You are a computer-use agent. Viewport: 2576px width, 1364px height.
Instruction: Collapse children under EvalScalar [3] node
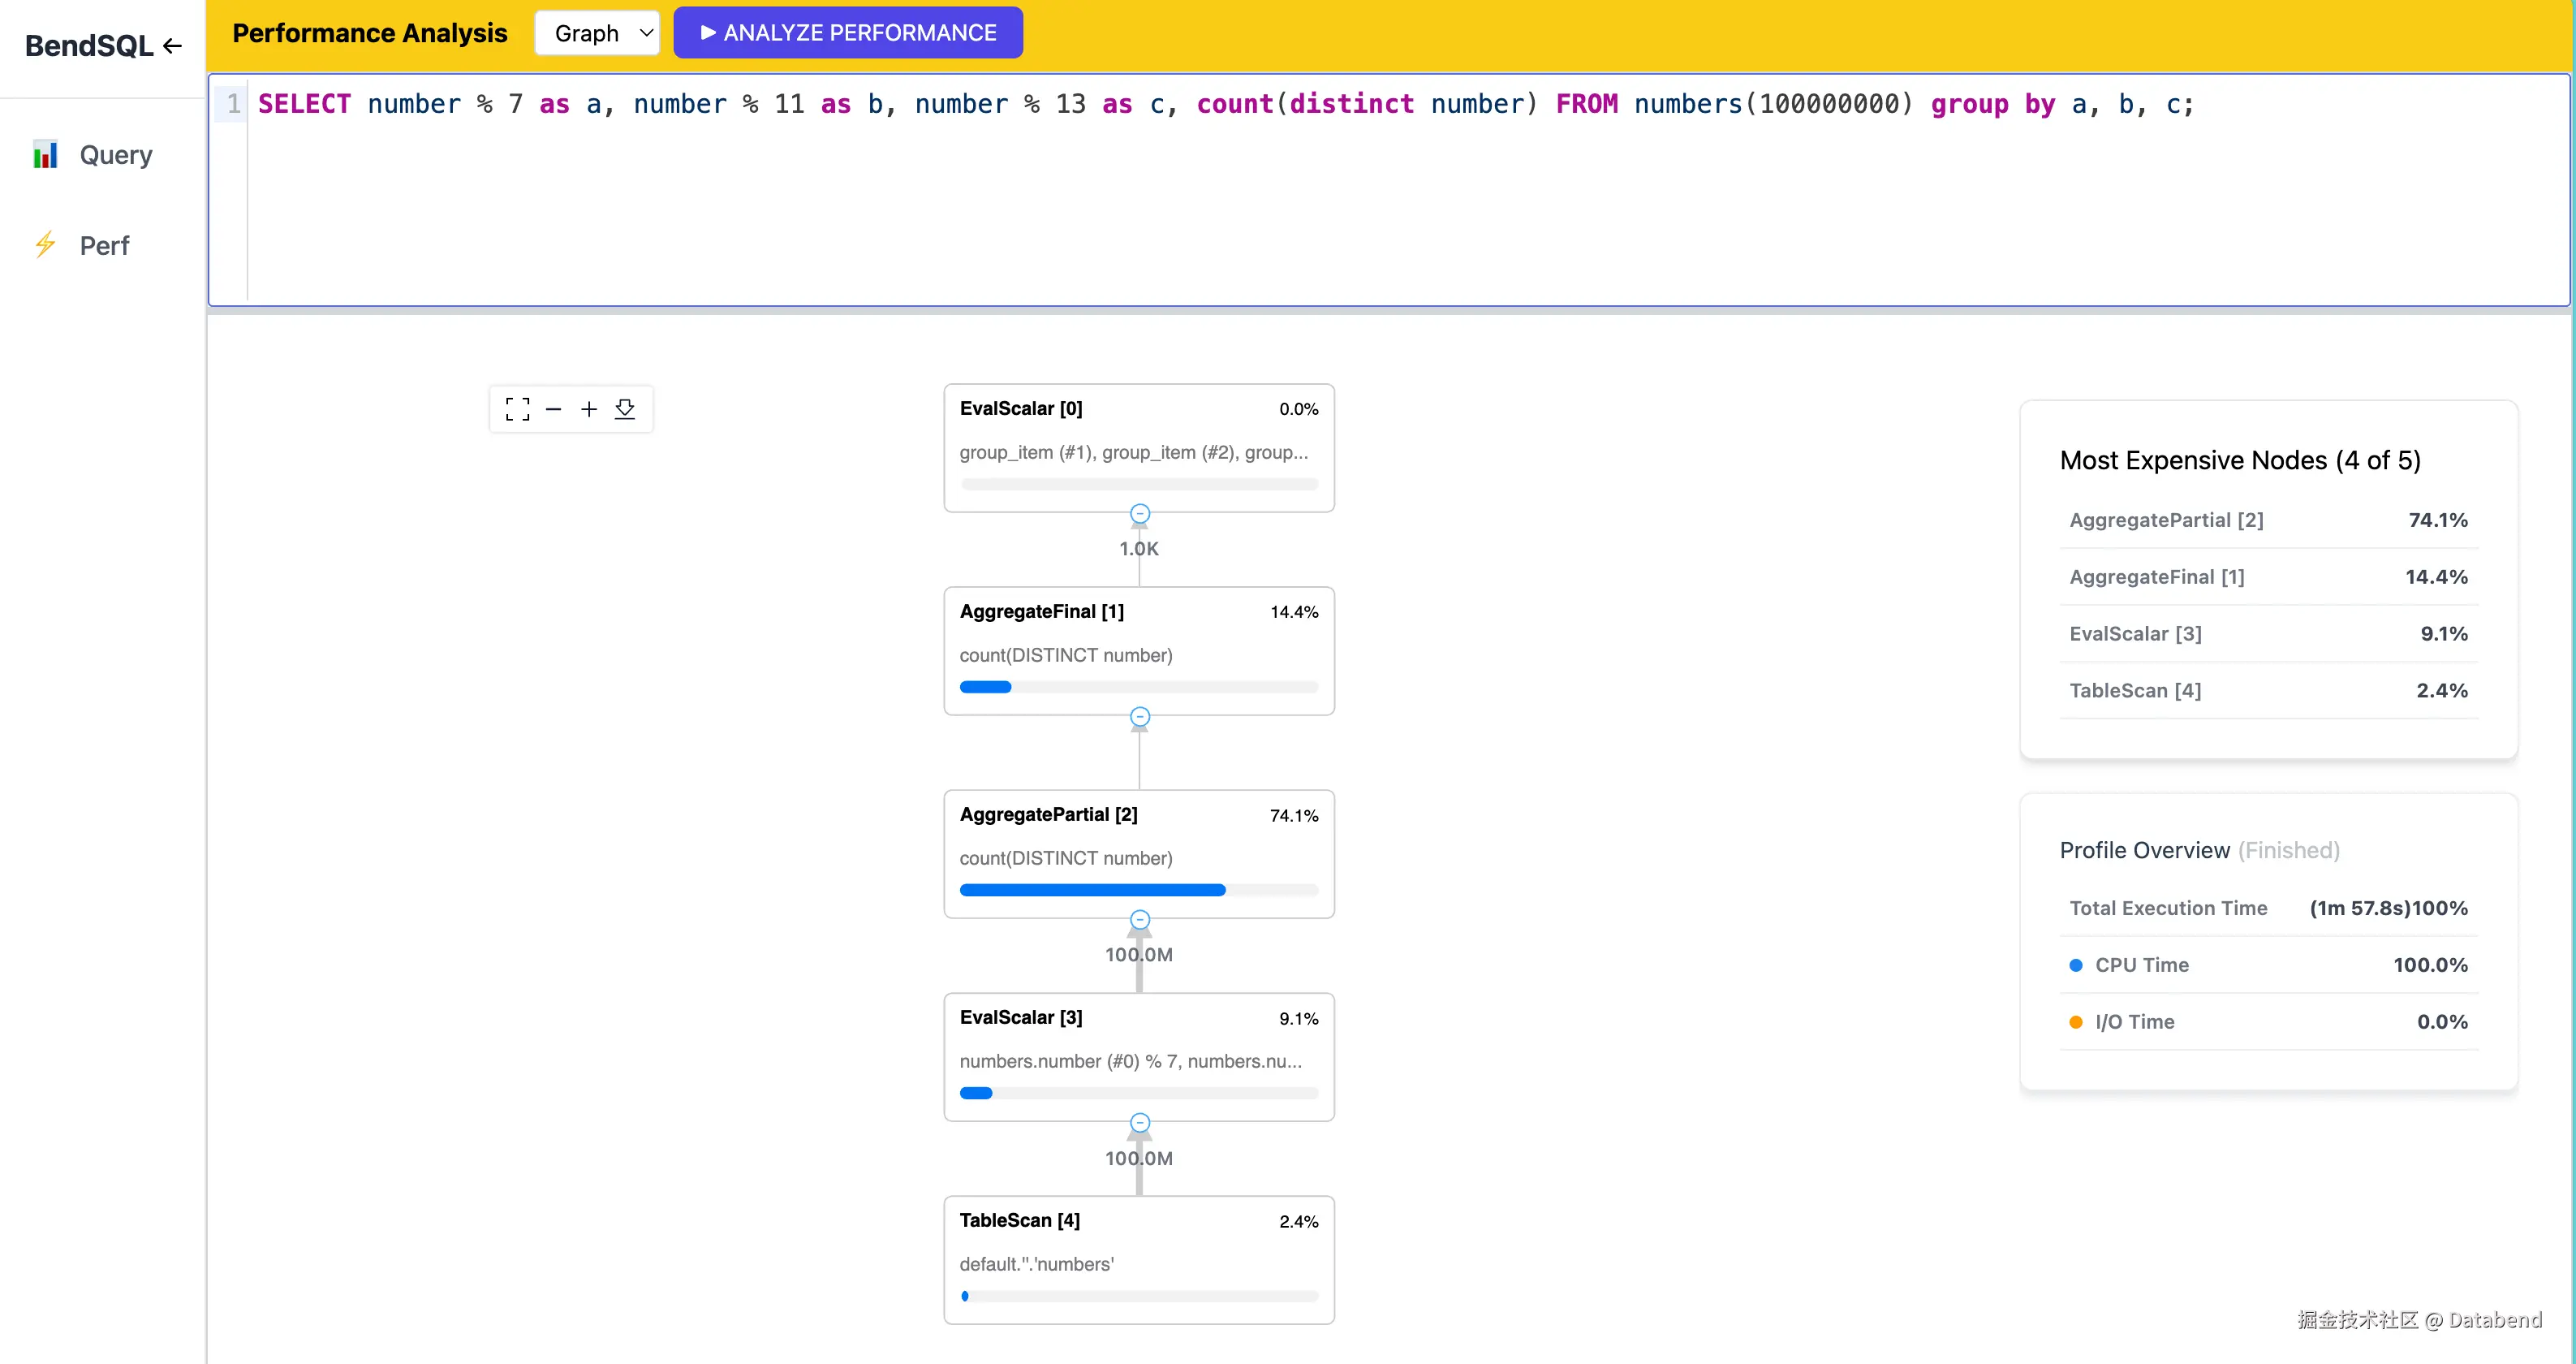1139,1122
